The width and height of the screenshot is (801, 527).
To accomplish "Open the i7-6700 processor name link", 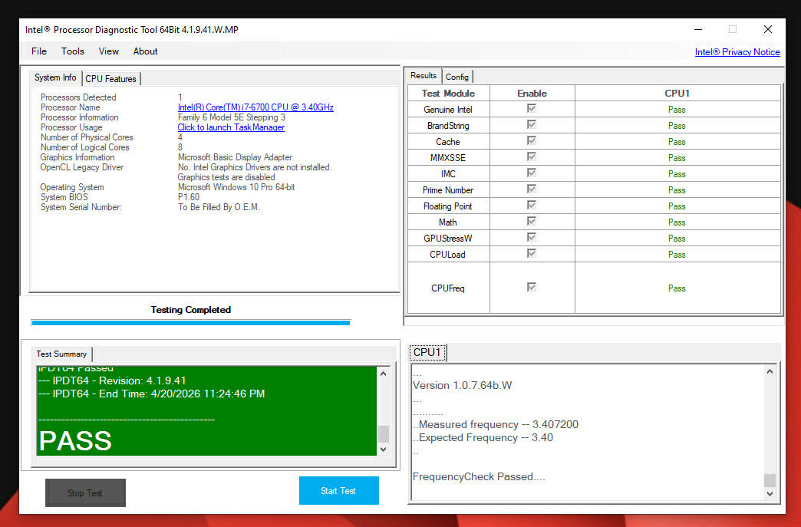I will (x=255, y=107).
